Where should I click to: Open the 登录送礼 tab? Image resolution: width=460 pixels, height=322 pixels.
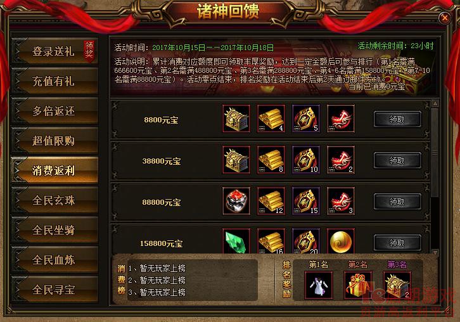coord(54,51)
